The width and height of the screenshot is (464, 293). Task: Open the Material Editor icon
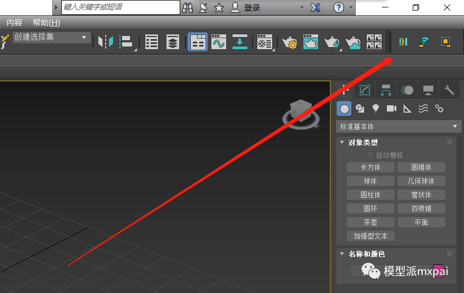tap(265, 42)
